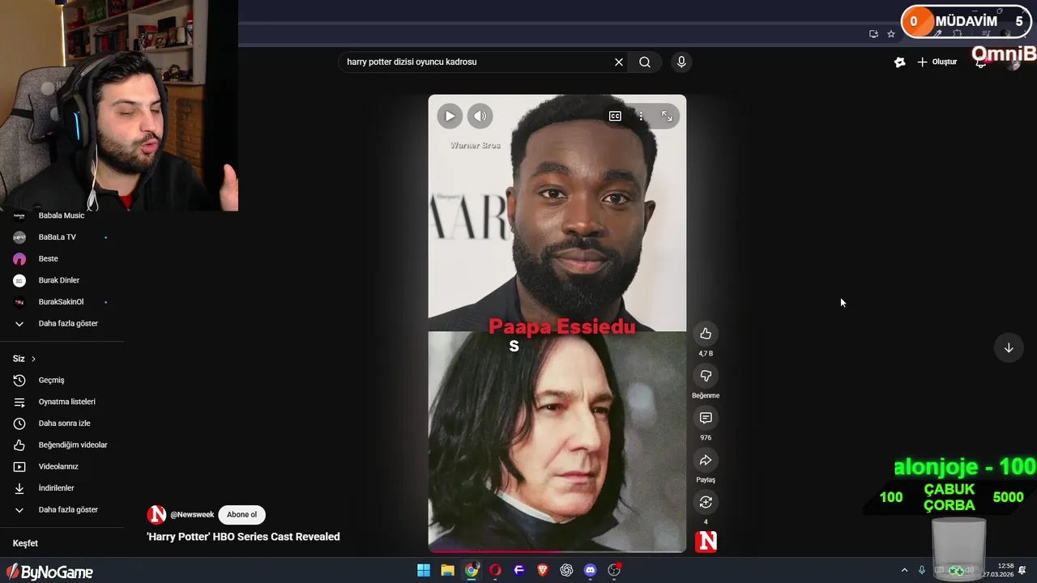Open the @Newsweek channel link
The image size is (1037, 583).
(192, 515)
